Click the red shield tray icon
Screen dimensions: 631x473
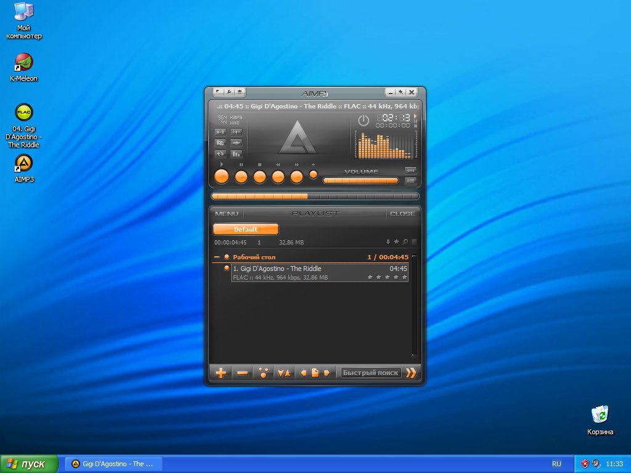(585, 464)
